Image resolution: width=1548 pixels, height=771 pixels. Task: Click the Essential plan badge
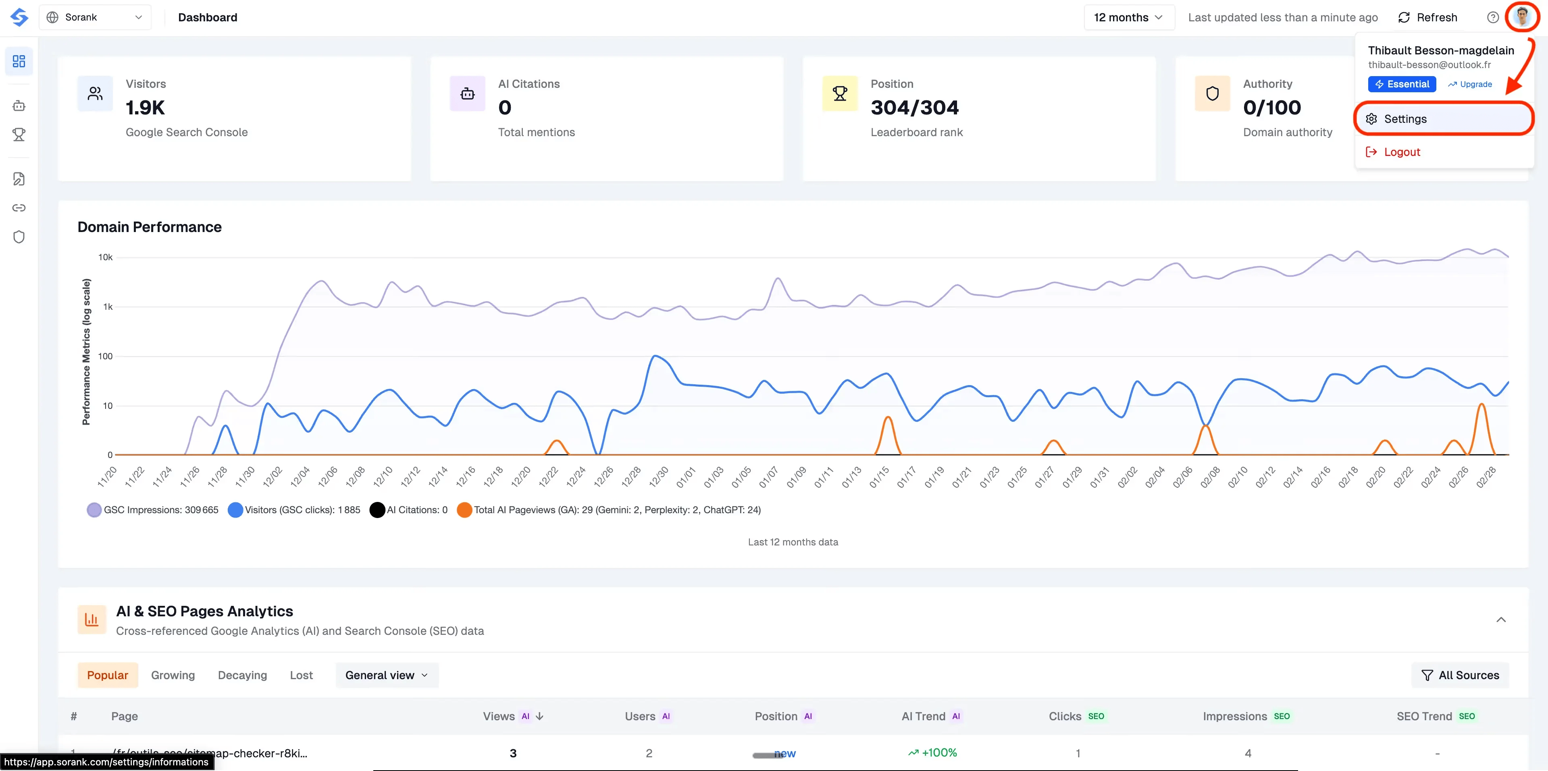(x=1402, y=84)
